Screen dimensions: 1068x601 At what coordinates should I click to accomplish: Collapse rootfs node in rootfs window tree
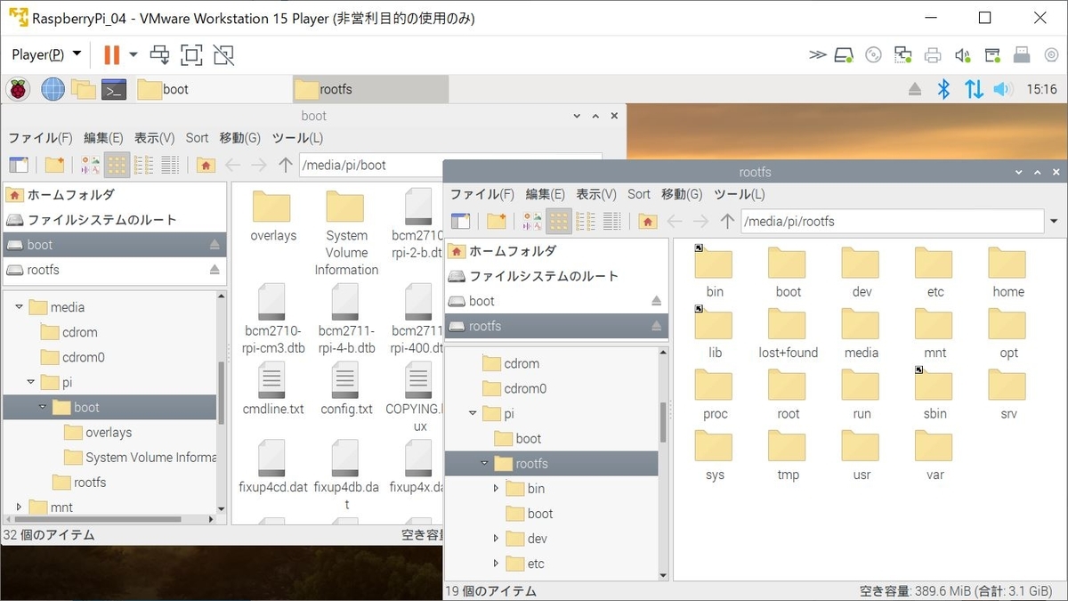pos(484,463)
